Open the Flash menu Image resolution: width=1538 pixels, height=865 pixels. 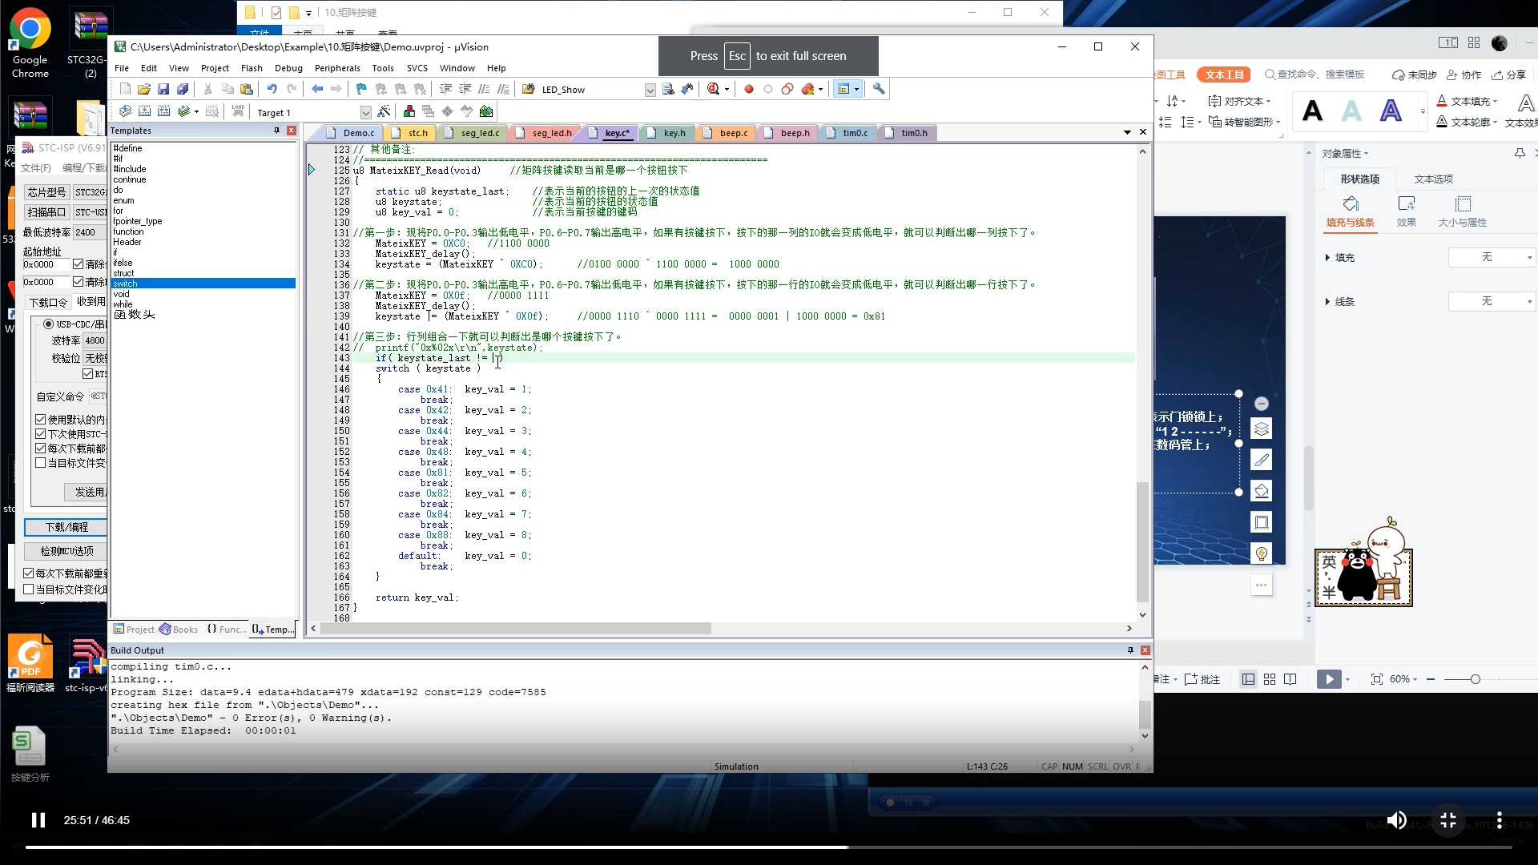pos(252,68)
